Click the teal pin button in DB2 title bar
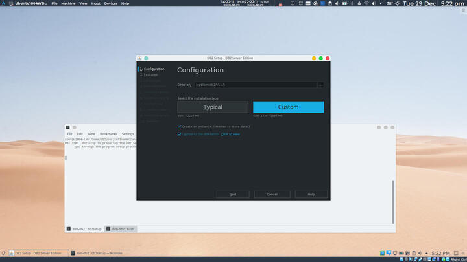 pyautogui.click(x=146, y=58)
